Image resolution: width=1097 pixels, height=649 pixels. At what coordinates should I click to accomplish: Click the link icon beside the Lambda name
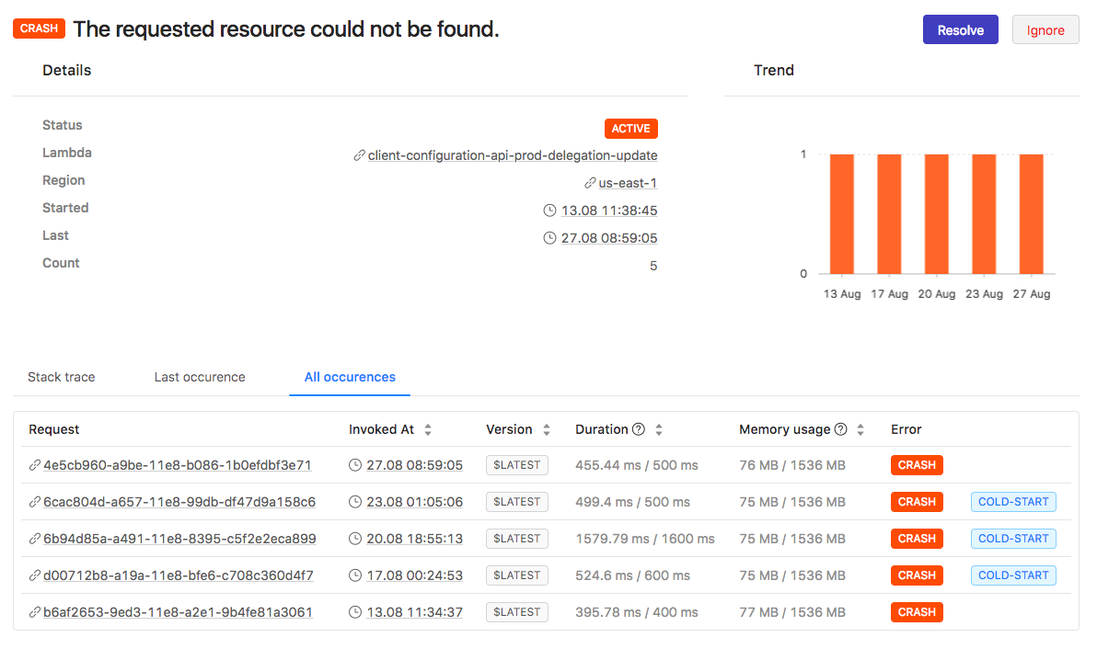pyautogui.click(x=359, y=155)
